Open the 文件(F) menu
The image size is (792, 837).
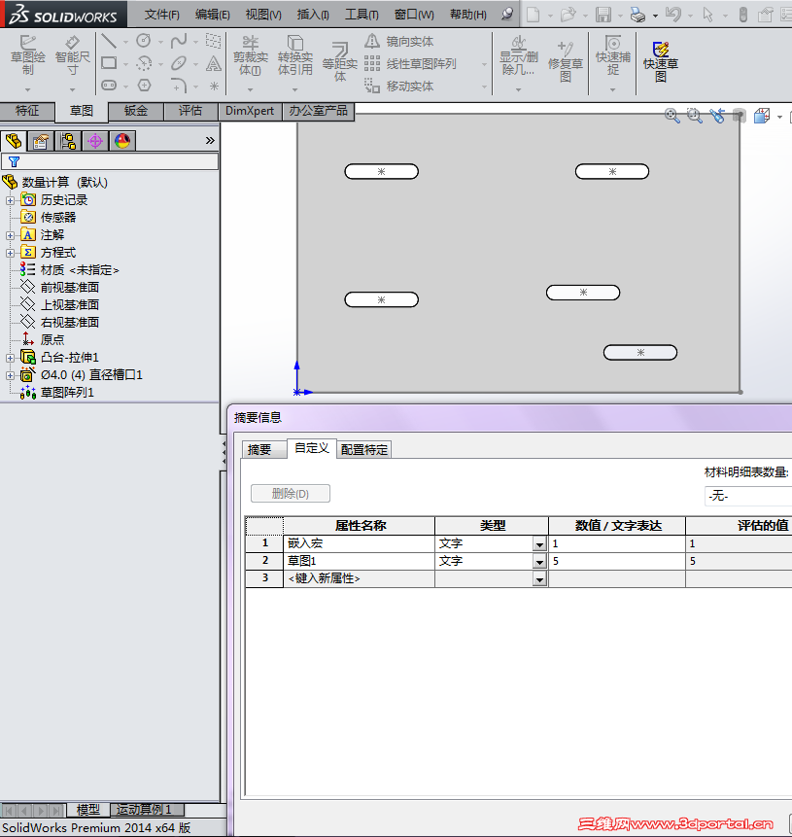[161, 15]
